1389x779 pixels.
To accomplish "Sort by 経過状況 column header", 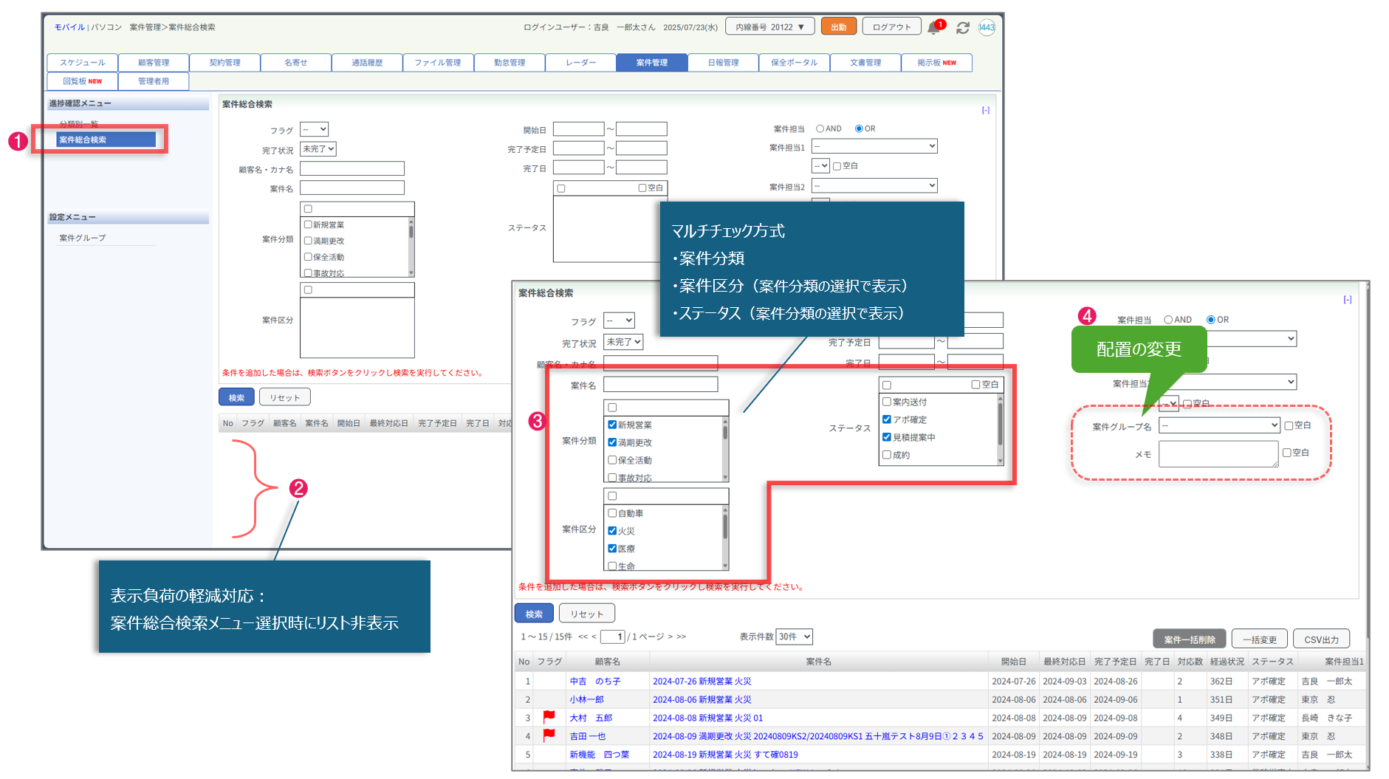I will click(1227, 662).
